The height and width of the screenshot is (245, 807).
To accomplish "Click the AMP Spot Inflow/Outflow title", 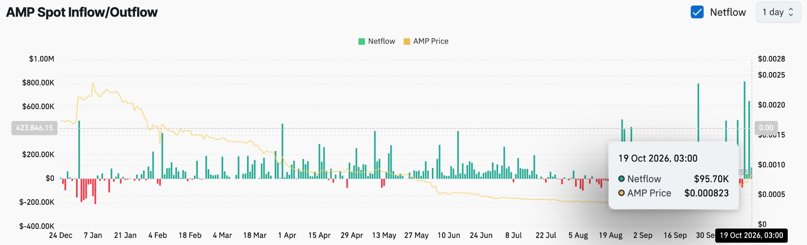I will [82, 12].
